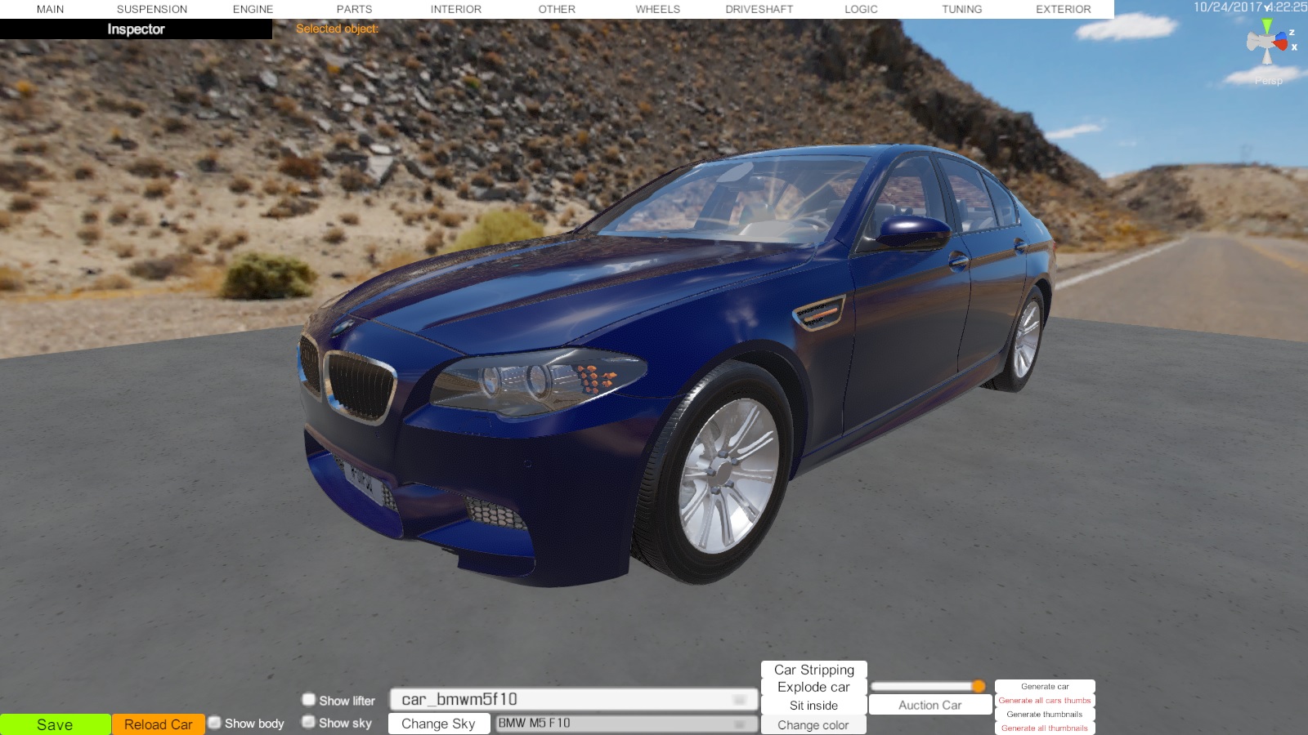This screenshot has height=735, width=1308.
Task: Click the Change color button
Action: [813, 725]
